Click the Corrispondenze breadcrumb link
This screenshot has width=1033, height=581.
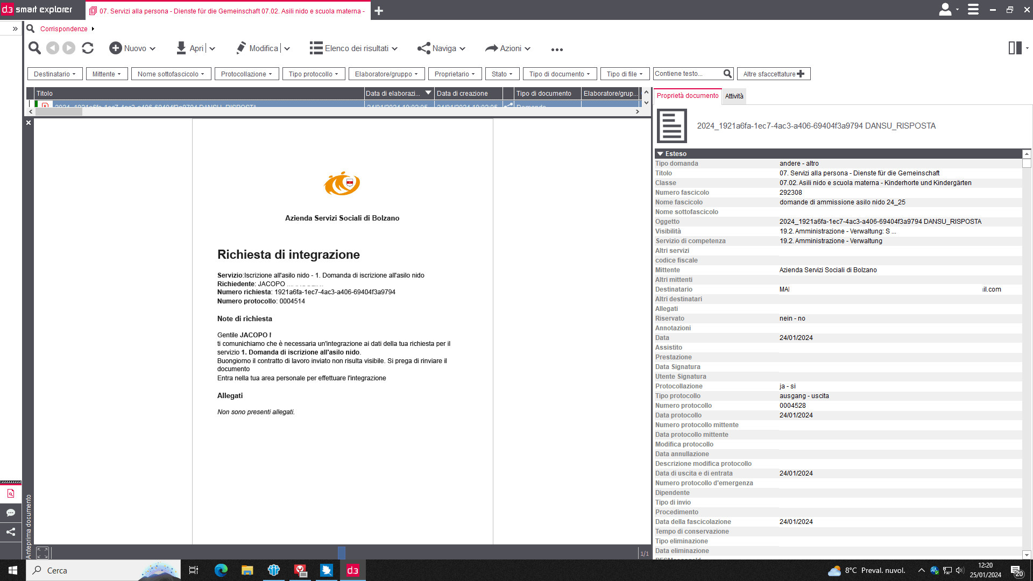coord(63,29)
